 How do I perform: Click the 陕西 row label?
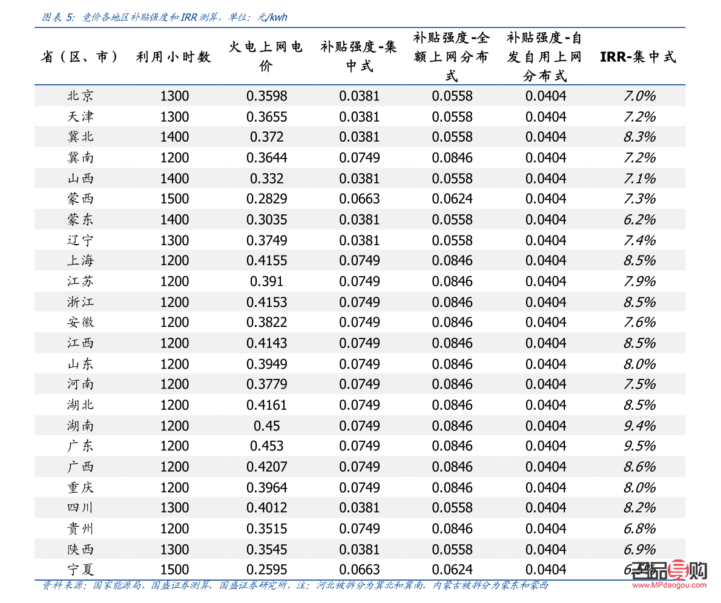click(81, 549)
